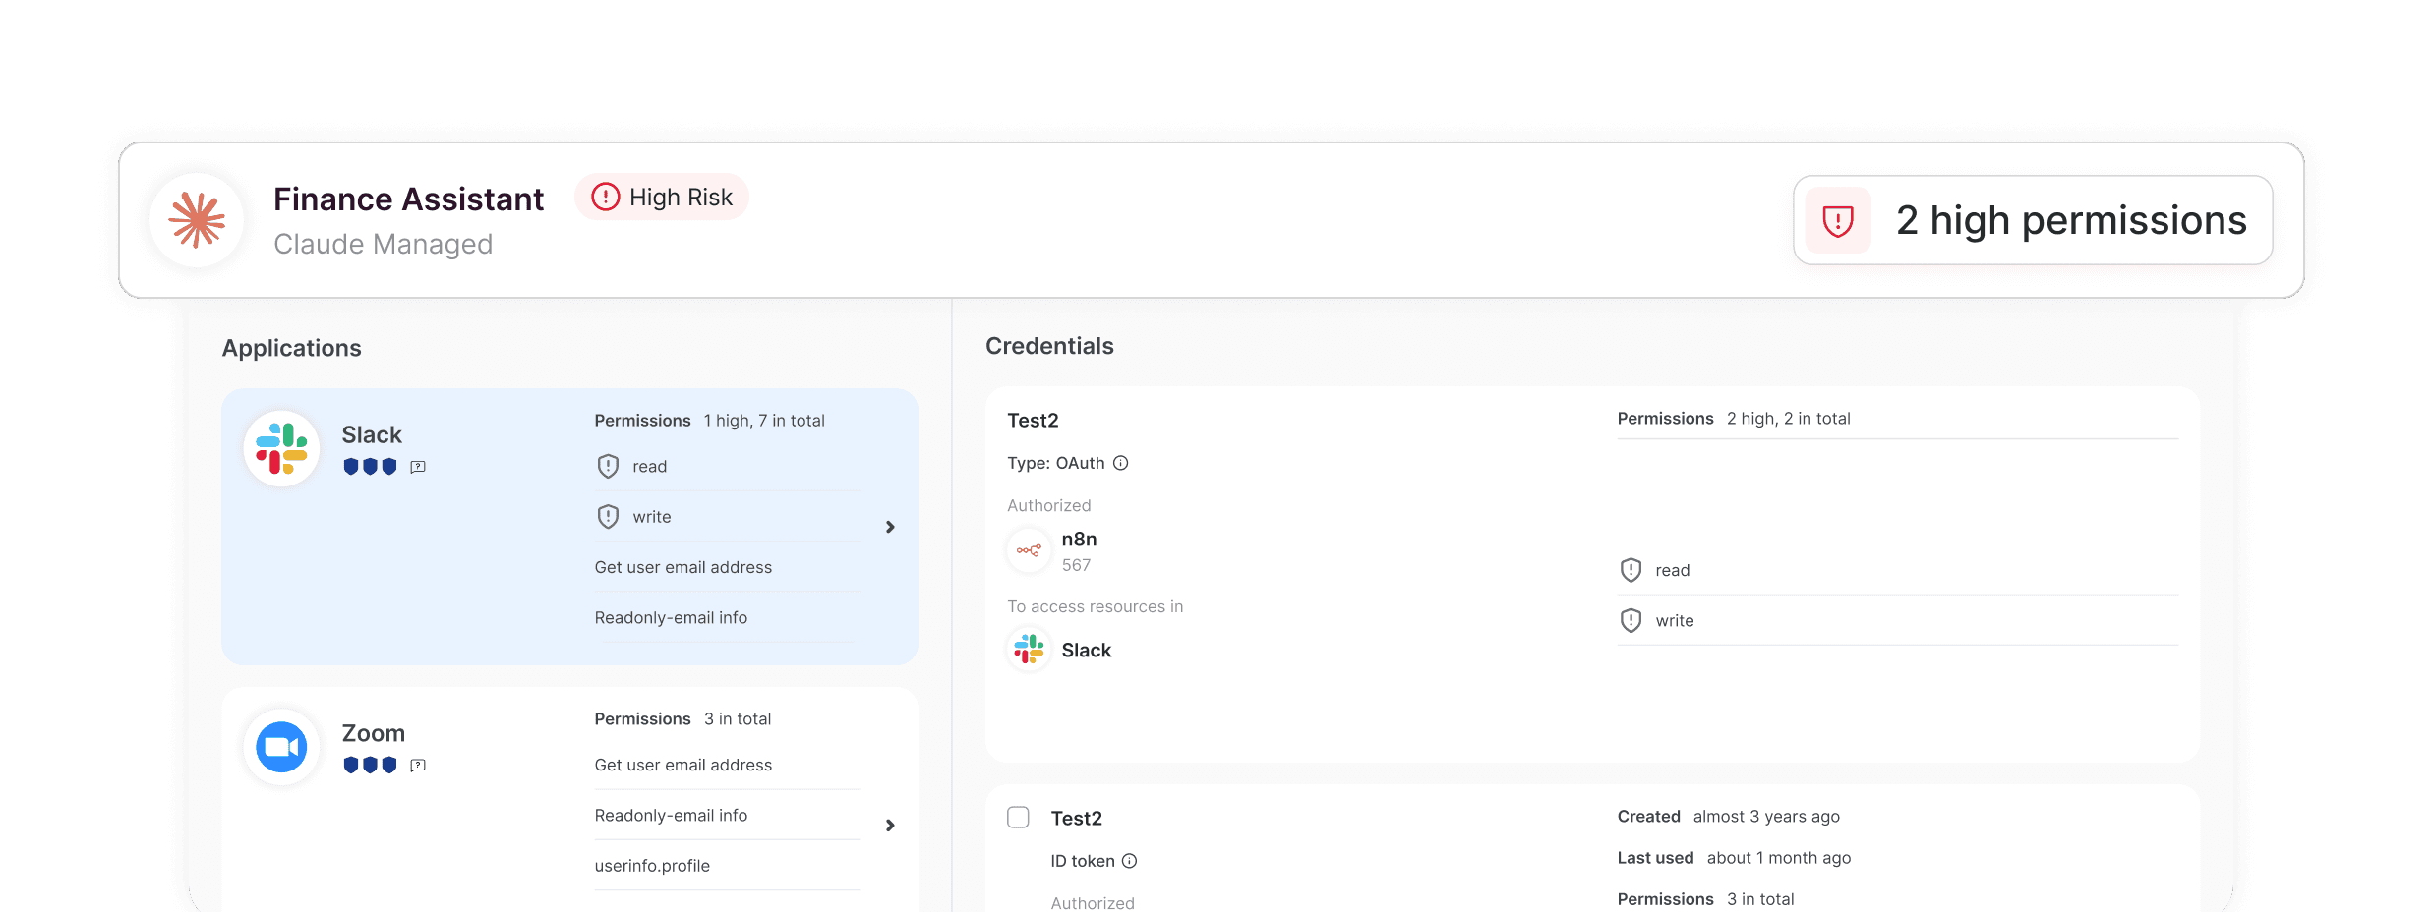Click 'userinfo.profile' permission under Zoom

click(652, 866)
